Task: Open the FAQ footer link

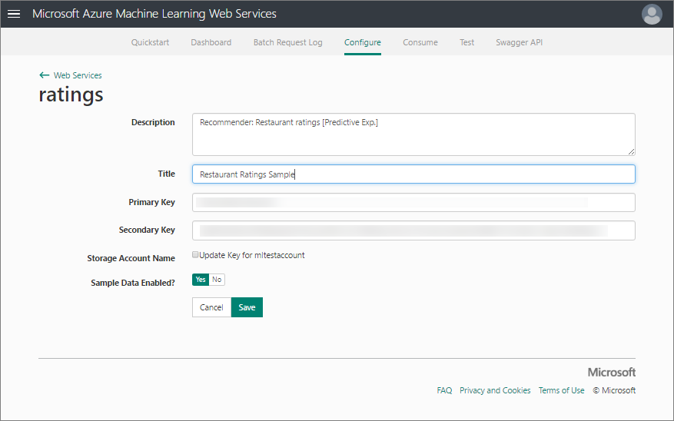Action: (444, 390)
